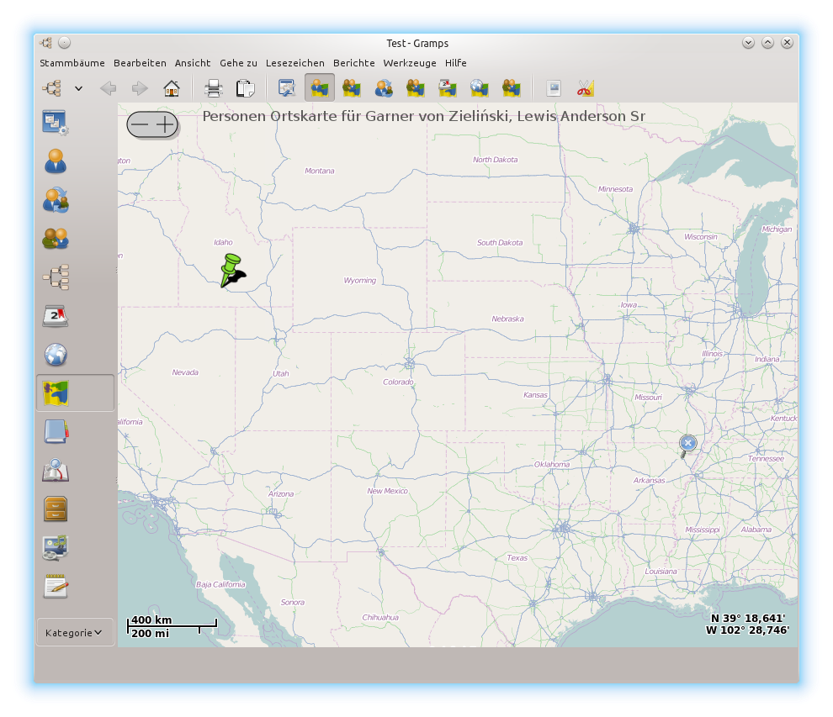The width and height of the screenshot is (833, 717).
Task: Open the window menu icon in title bar
Action: [45, 43]
